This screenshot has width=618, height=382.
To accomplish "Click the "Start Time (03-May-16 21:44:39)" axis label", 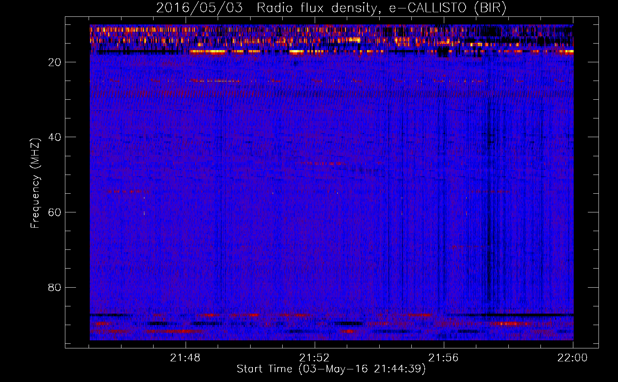I will (331, 369).
